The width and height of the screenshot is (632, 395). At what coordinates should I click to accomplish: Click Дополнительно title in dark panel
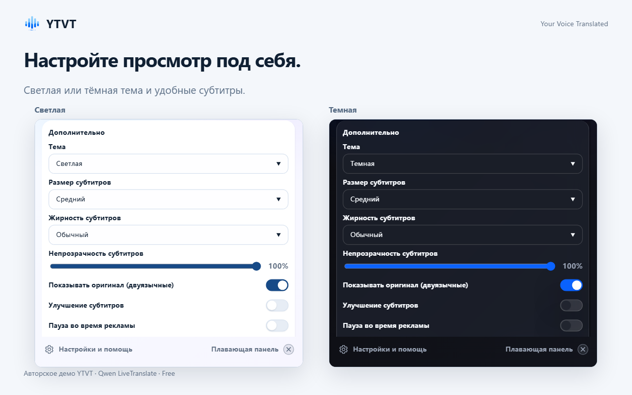(371, 132)
